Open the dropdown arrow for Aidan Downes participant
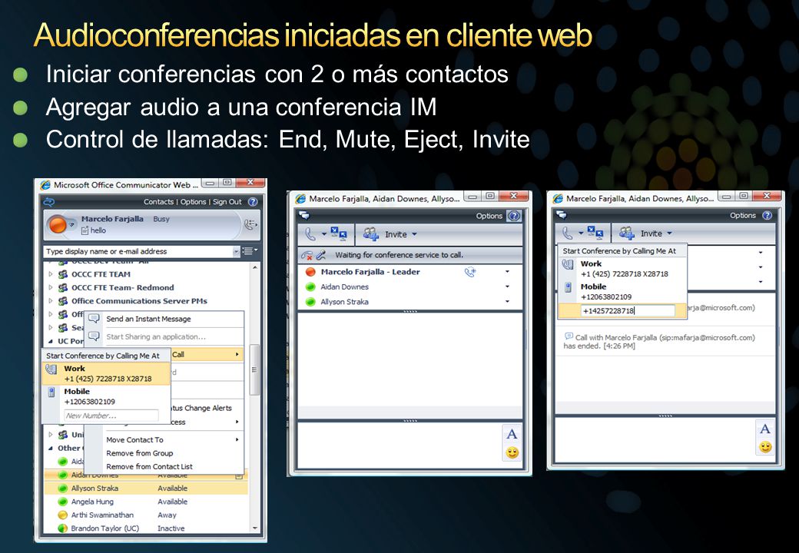 click(x=507, y=286)
